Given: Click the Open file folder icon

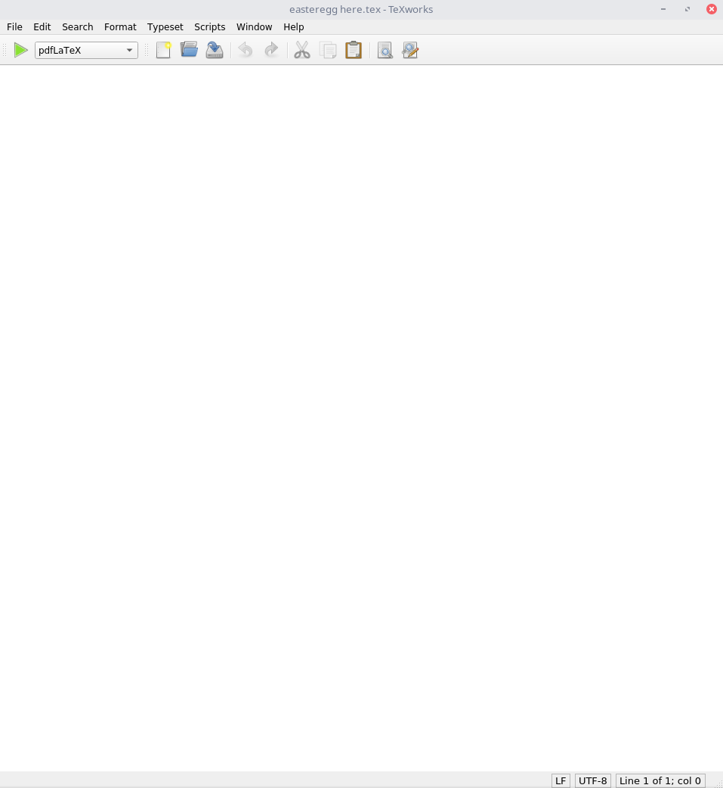Looking at the screenshot, I should pos(189,51).
